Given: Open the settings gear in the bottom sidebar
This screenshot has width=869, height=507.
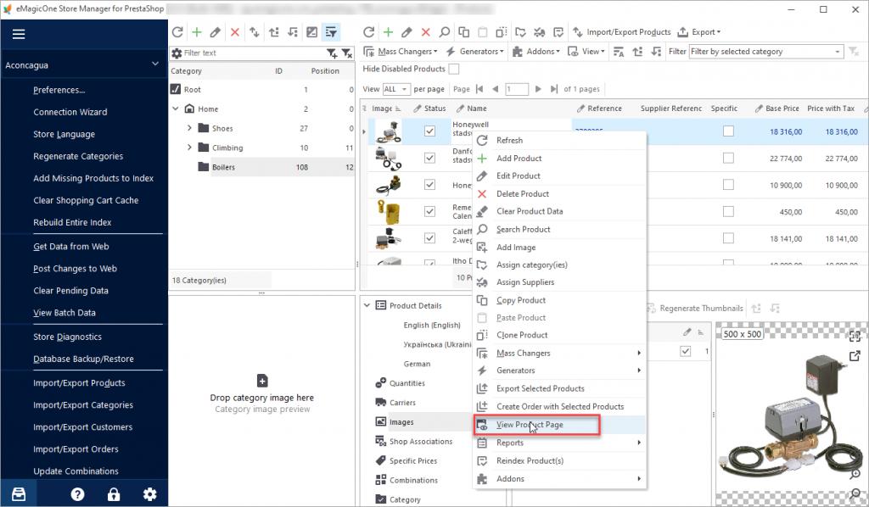Looking at the screenshot, I should pos(149,493).
